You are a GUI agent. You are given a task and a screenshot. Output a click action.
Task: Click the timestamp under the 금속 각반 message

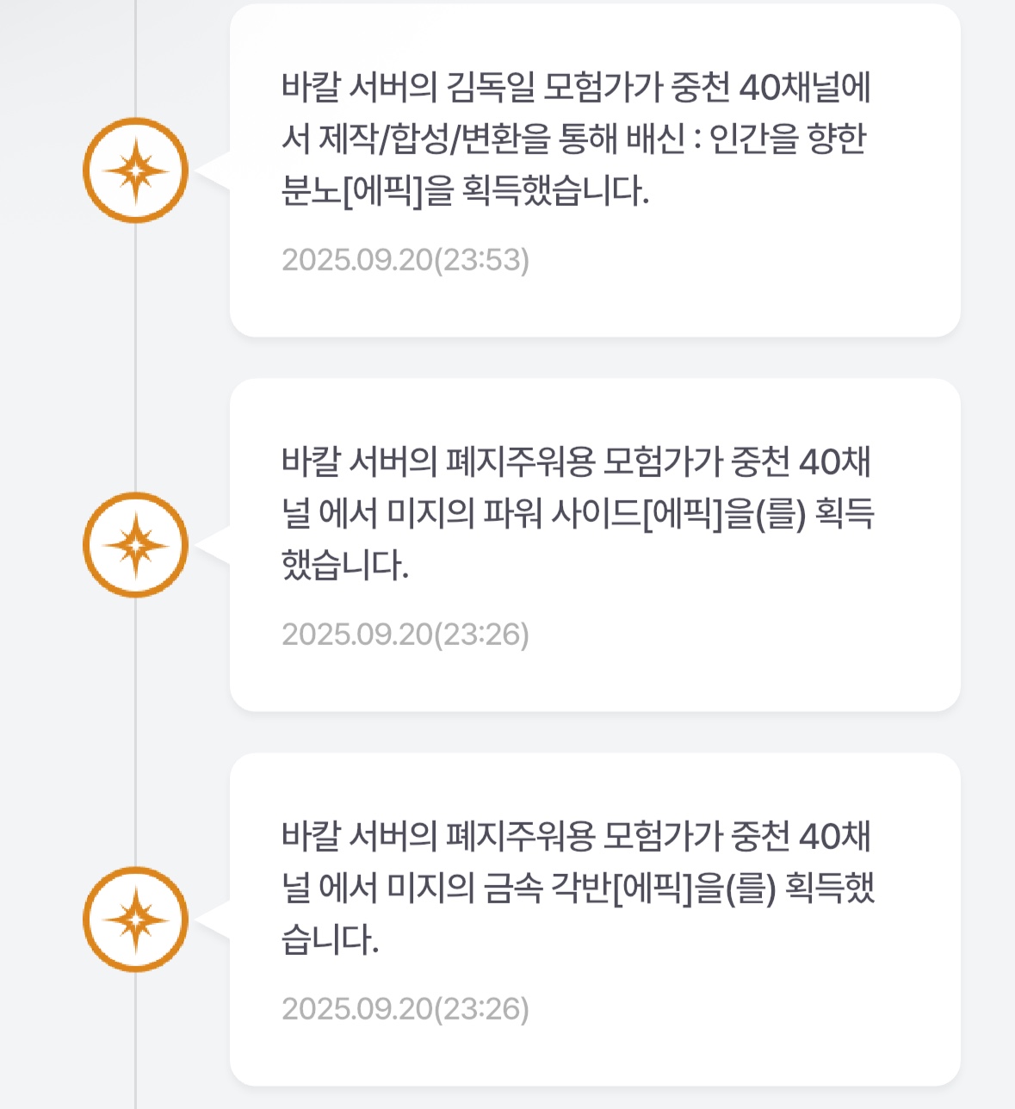coord(405,1009)
